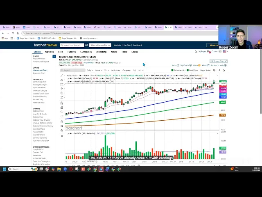Open Alerts for TSEM

pyautogui.click(x=196, y=65)
